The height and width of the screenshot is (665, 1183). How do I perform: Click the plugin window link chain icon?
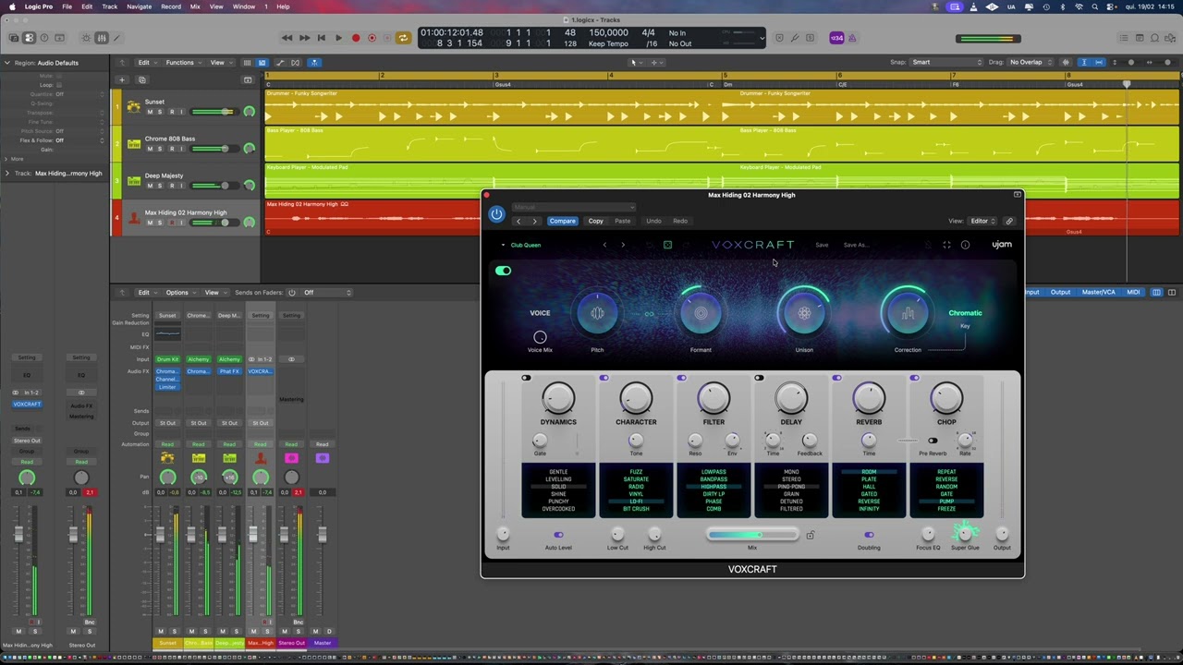pyautogui.click(x=1009, y=221)
